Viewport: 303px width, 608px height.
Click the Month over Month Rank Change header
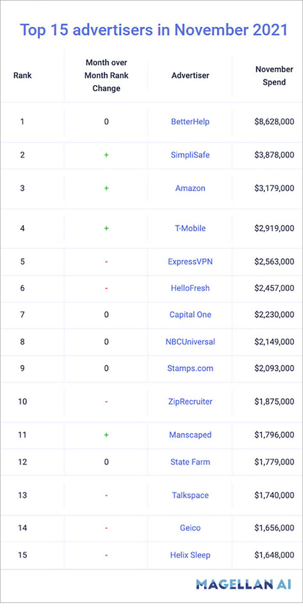(106, 76)
